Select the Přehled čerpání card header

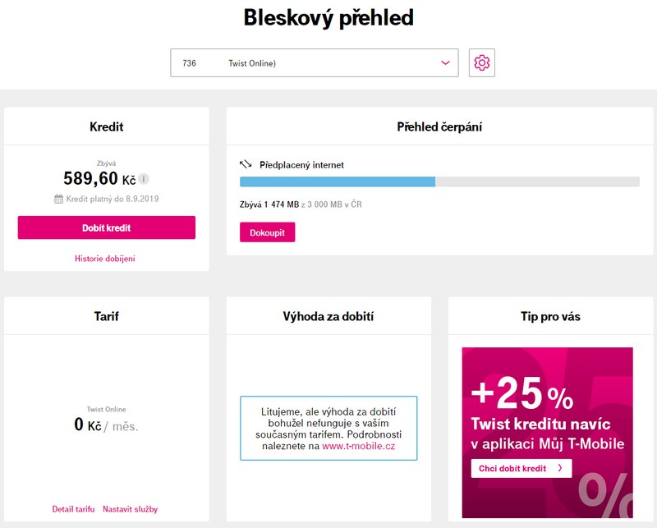[x=439, y=126]
